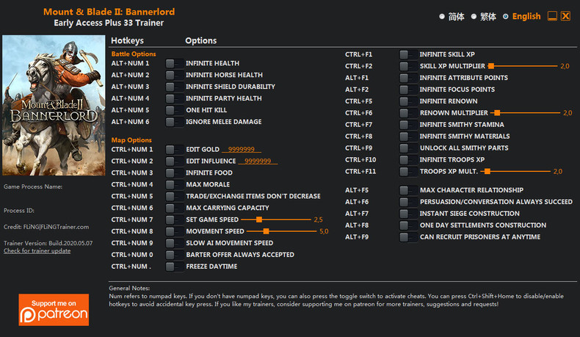580x337 pixels.
Task: Open the Check for trainer update link
Action: [x=37, y=251]
